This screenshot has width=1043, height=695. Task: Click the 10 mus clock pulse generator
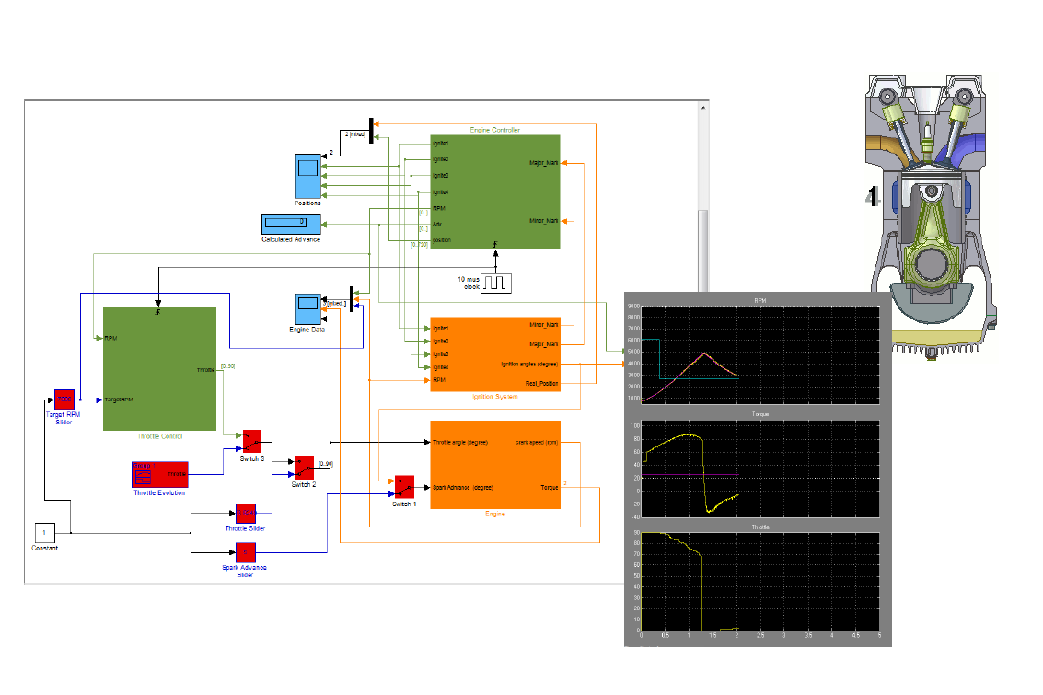coord(498,282)
